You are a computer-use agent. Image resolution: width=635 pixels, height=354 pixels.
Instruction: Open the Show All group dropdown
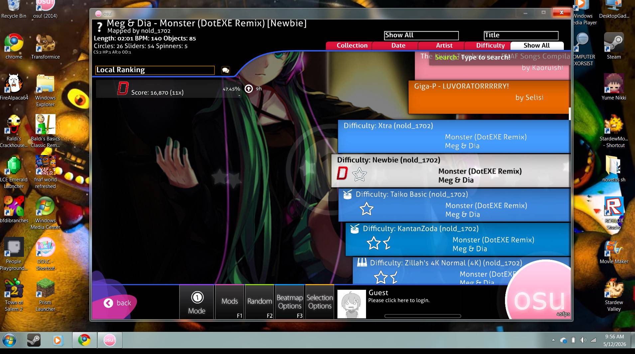click(x=421, y=35)
